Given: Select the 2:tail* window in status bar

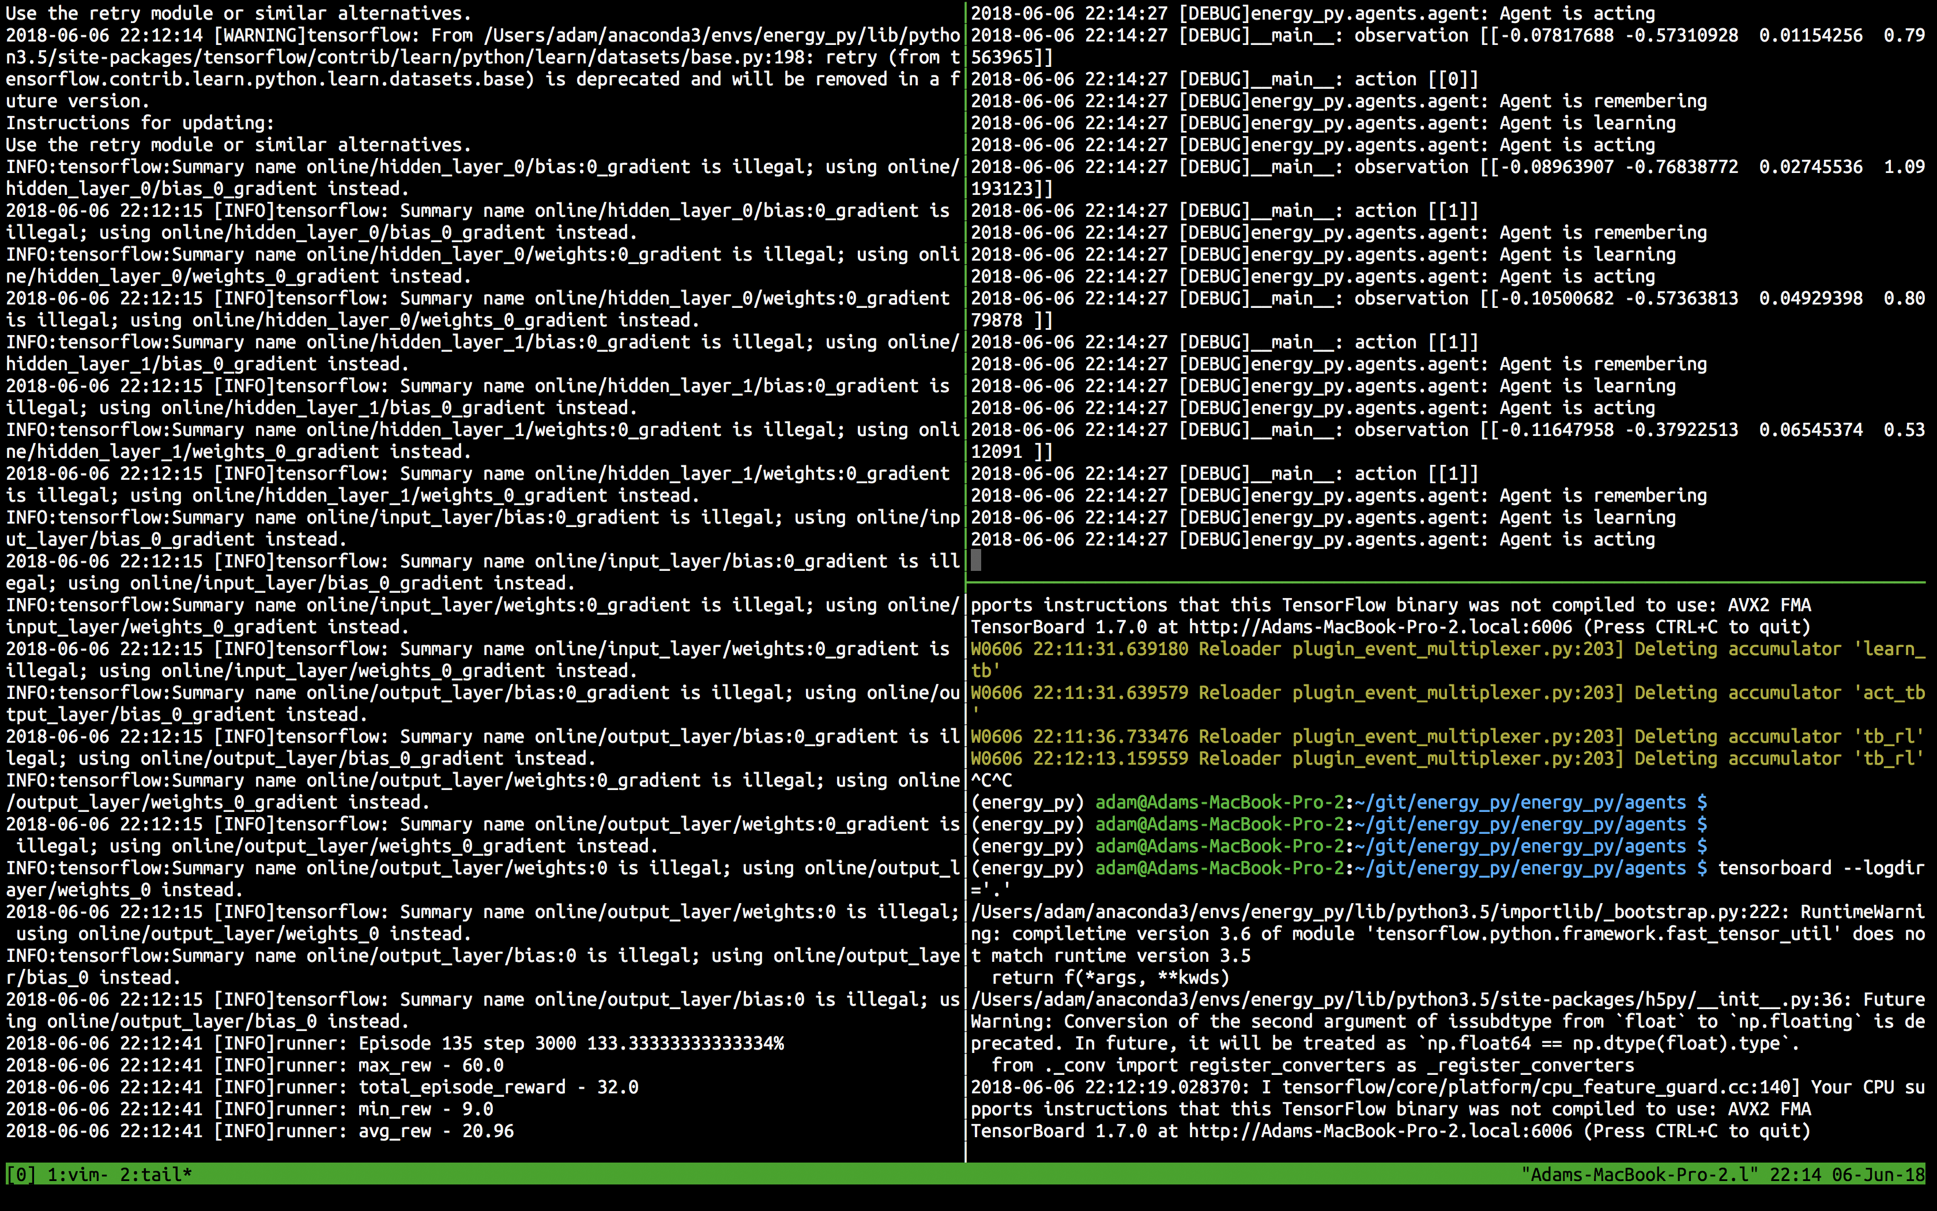Looking at the screenshot, I should point(156,1175).
